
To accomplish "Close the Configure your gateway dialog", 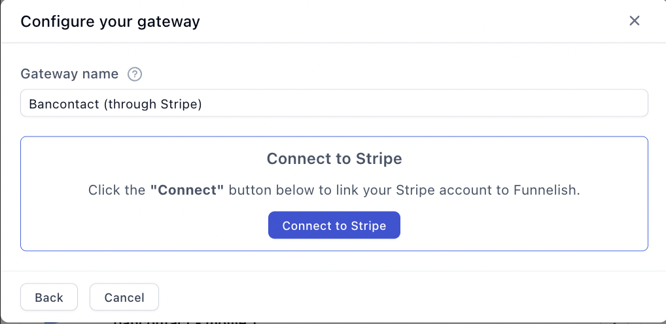I will click(634, 21).
